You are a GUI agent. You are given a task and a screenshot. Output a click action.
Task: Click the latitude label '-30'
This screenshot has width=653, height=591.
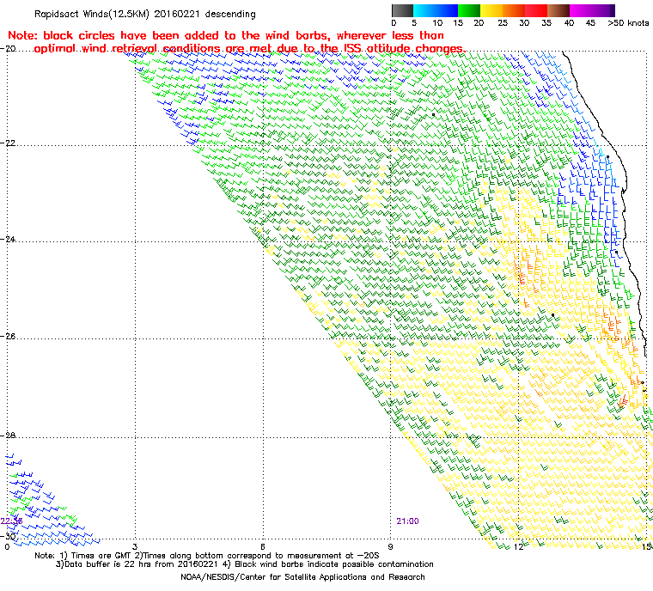8,536
